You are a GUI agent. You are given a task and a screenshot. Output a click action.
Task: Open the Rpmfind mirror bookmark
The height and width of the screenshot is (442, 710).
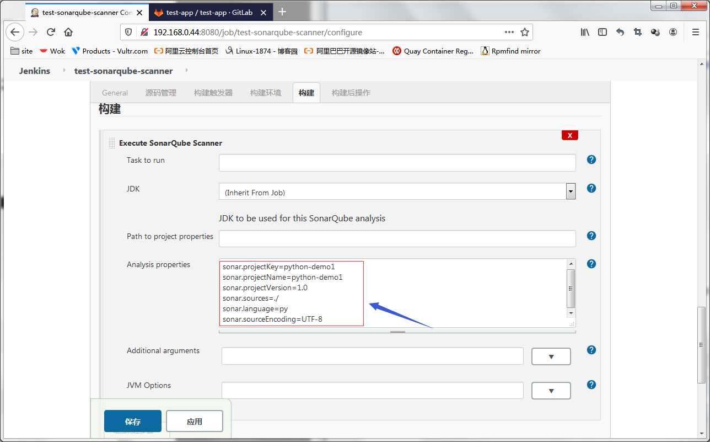tap(510, 51)
